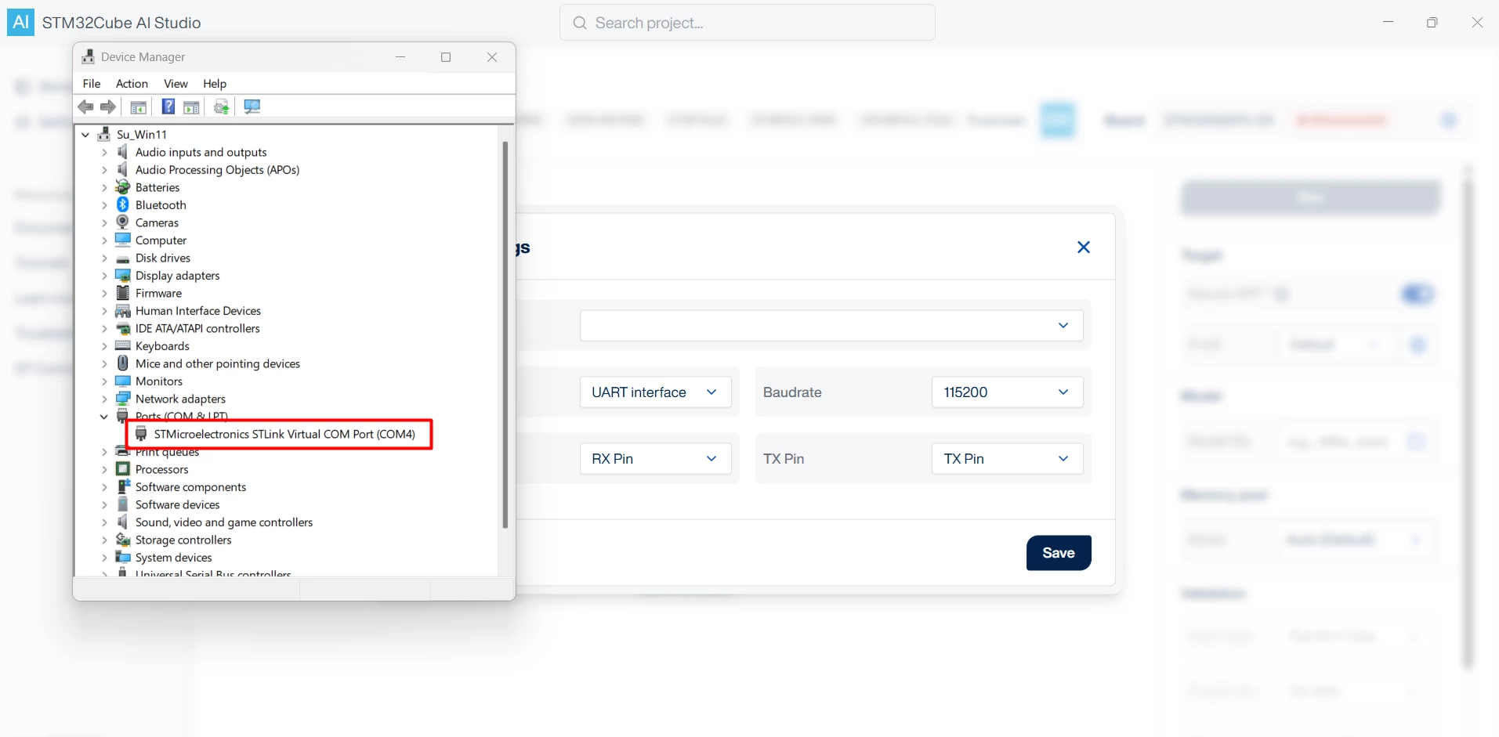Viewport: 1499px width, 737px height.
Task: Click the Display adapters category icon
Action: point(123,275)
